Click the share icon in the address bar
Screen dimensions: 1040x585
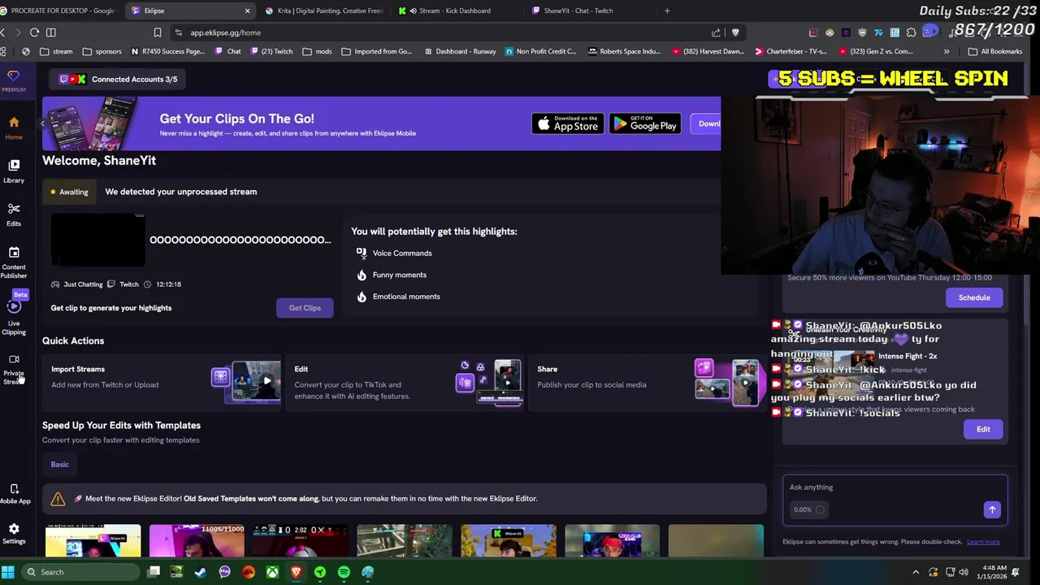pyautogui.click(x=716, y=32)
